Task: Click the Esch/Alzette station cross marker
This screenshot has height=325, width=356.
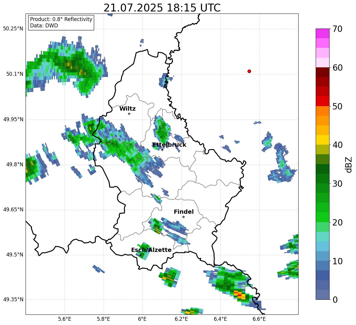Action: (140, 255)
